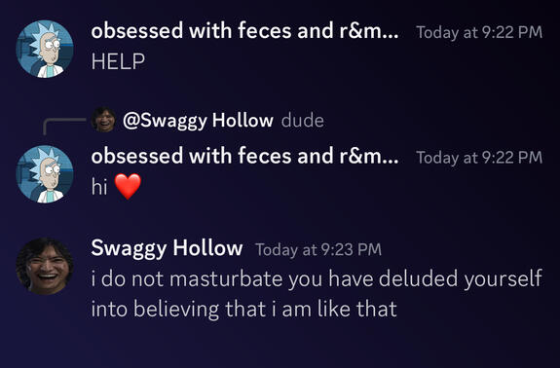Open Swaggy Hollow's laughing face avatar
This screenshot has height=368, width=560.
(x=45, y=267)
